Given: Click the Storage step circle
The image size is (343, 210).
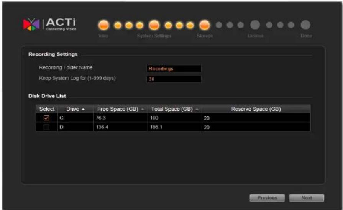Looking at the screenshot, I should [205, 25].
